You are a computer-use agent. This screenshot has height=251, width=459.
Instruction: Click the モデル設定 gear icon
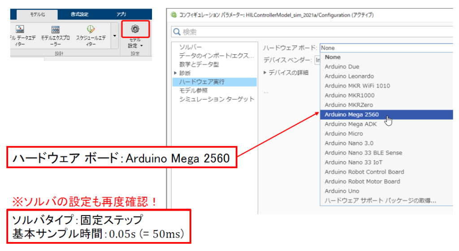coord(135,29)
